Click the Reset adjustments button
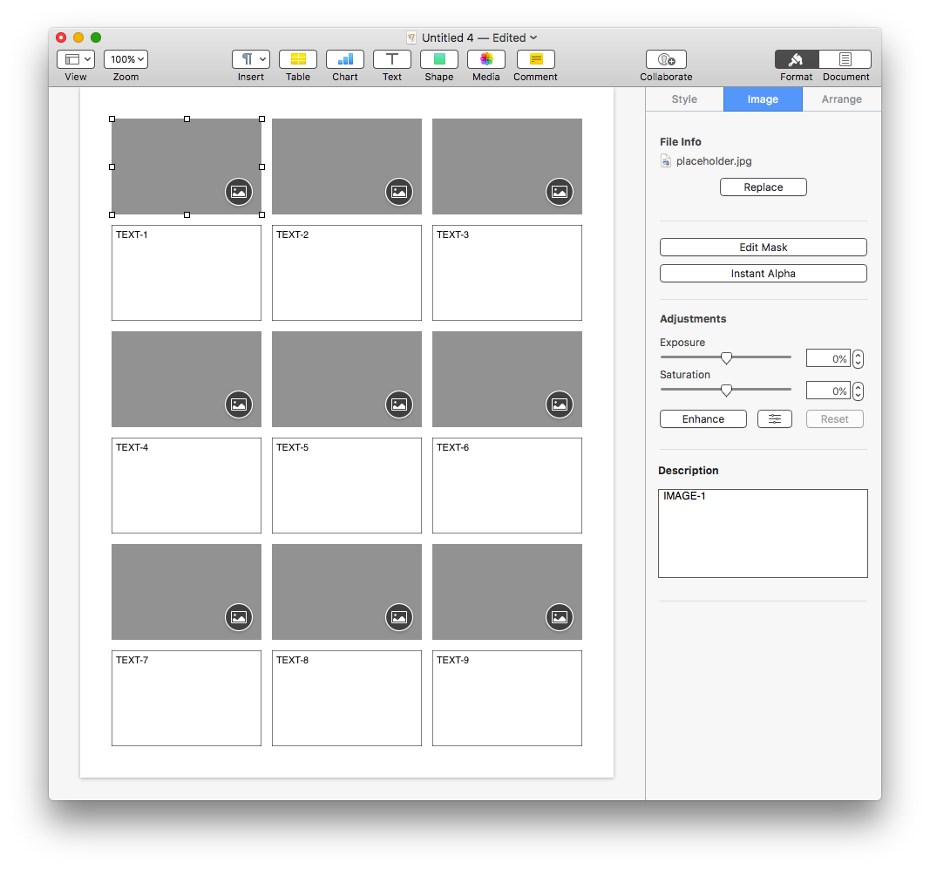 click(834, 418)
